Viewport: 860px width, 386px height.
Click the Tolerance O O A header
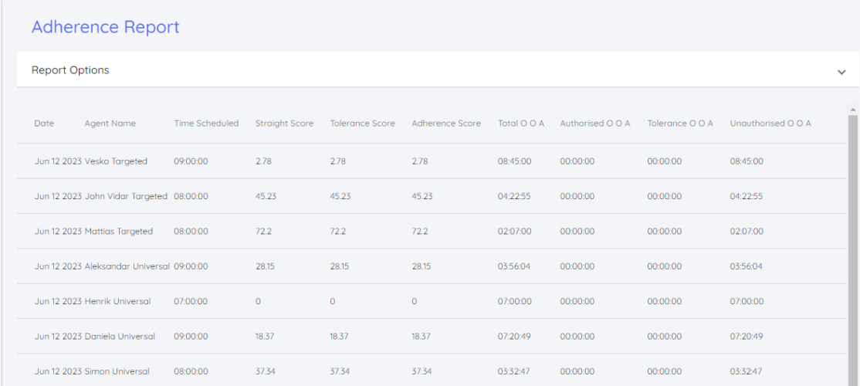click(679, 124)
